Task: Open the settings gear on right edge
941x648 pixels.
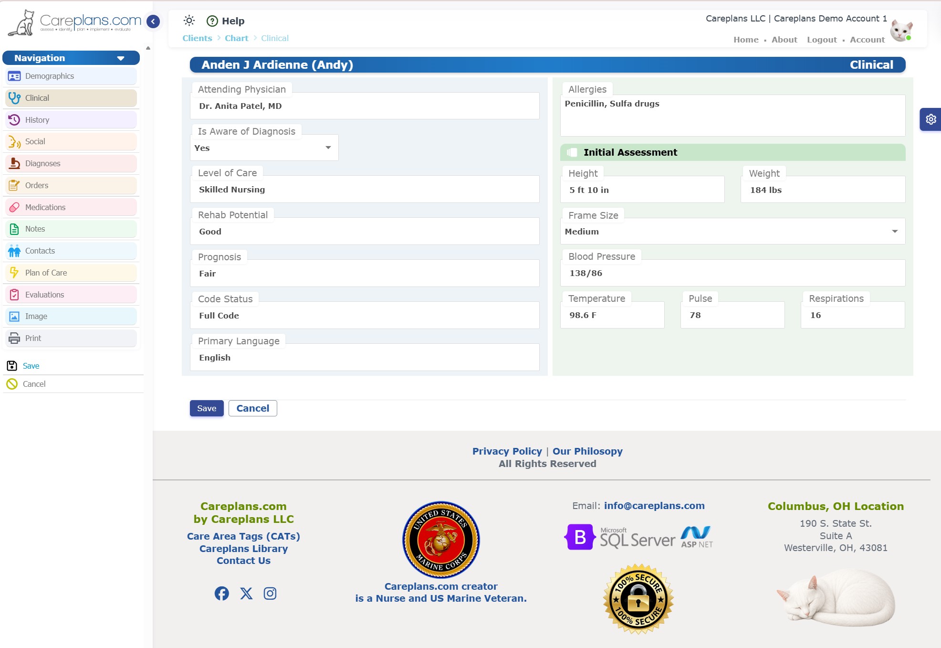Action: (x=931, y=119)
